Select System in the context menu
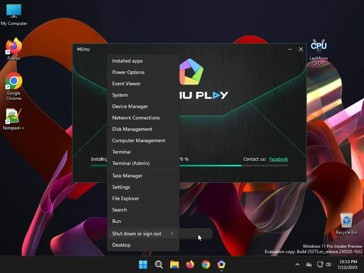The width and height of the screenshot is (364, 273). click(143, 95)
